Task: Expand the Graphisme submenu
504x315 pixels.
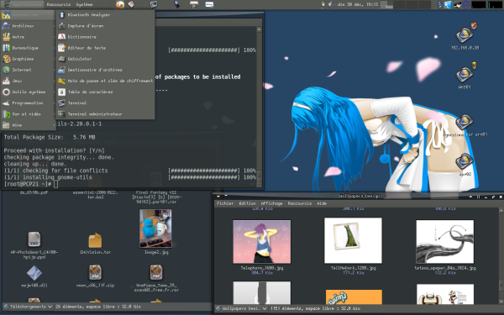Action: 28,59
